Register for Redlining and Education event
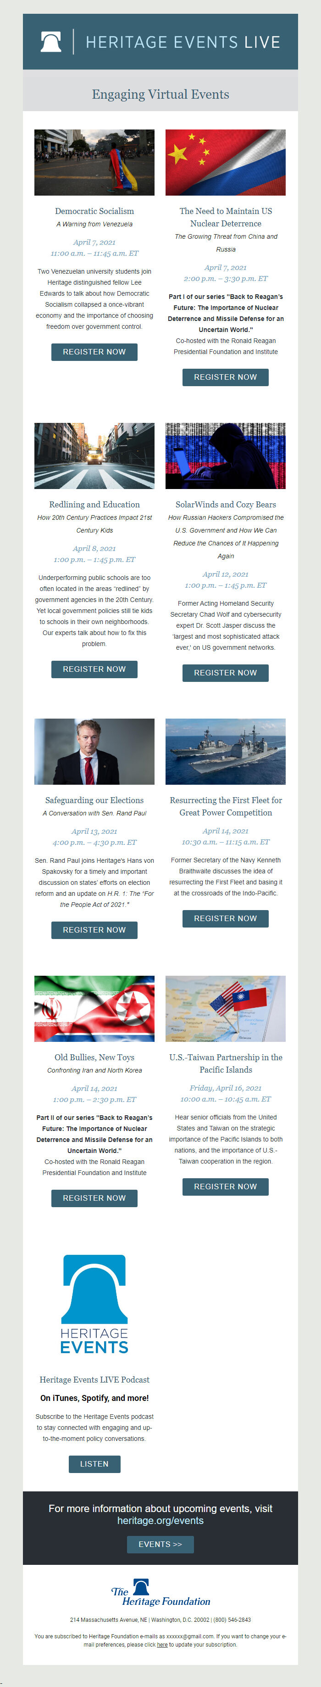The width and height of the screenshot is (321, 1687). tap(94, 669)
